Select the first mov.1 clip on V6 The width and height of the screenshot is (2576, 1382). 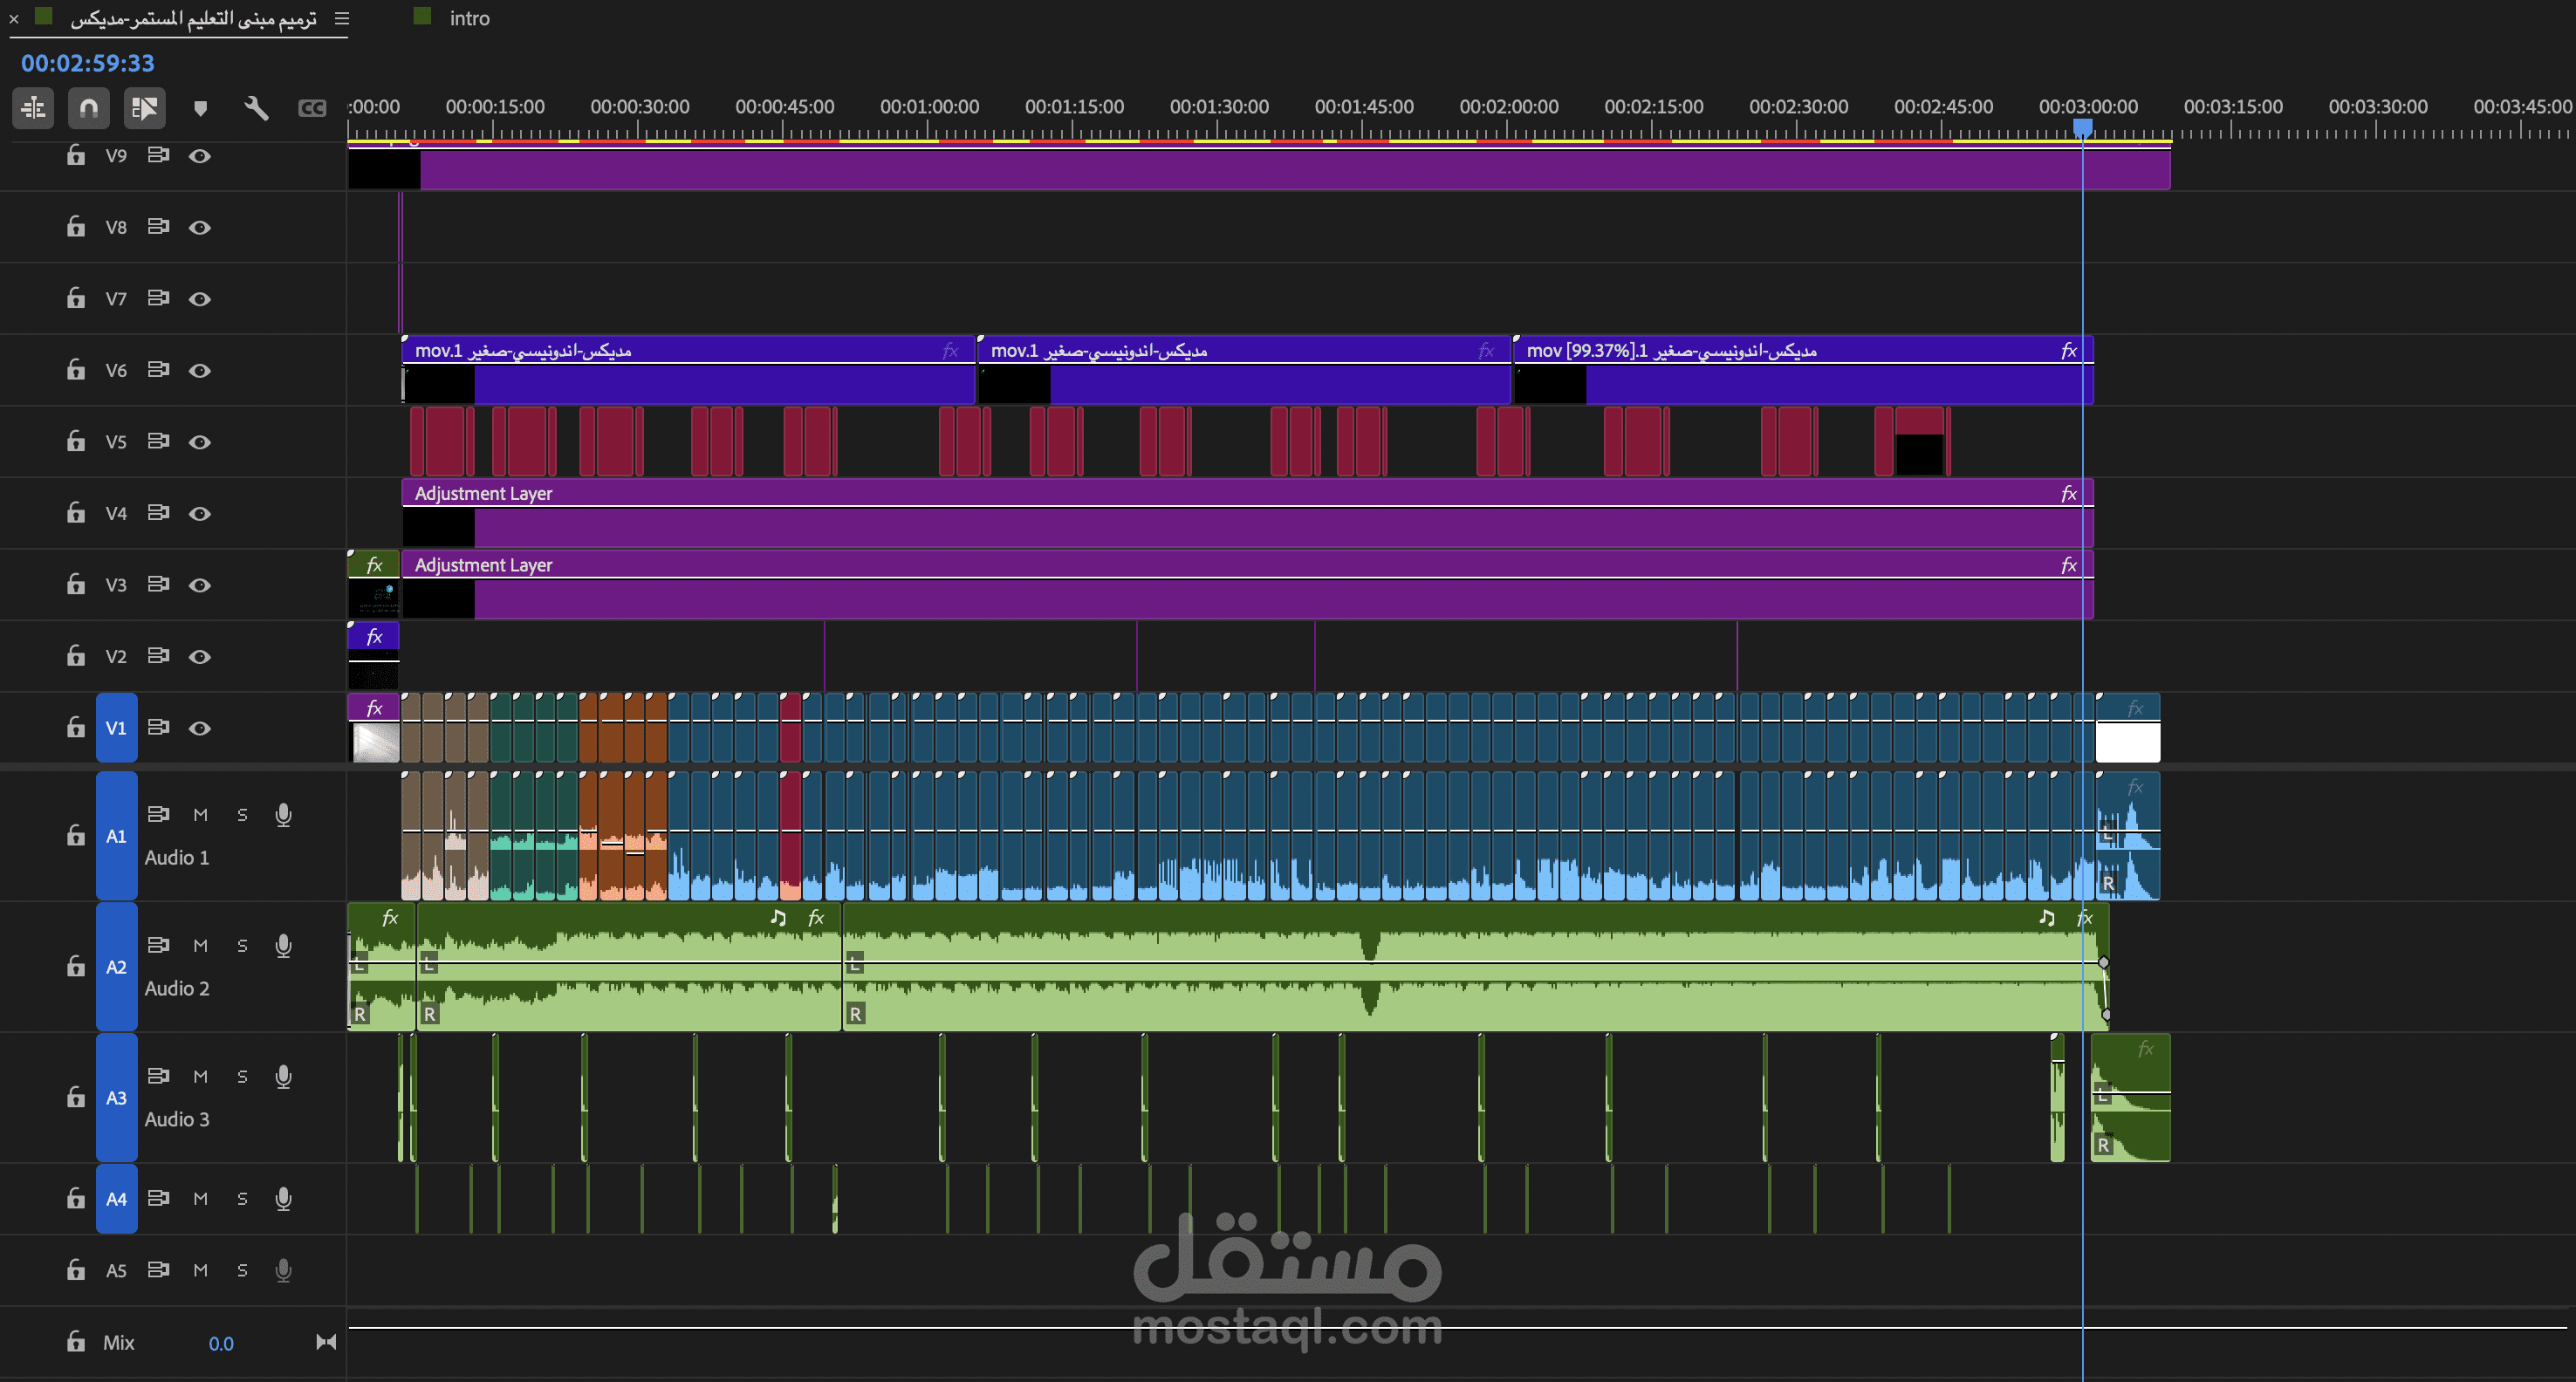pyautogui.click(x=688, y=370)
